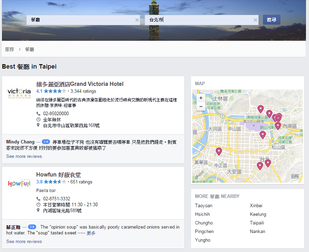The height and width of the screenshot is (252, 309).
Task: Click the Paella bar description text
Action: [x=46, y=190]
